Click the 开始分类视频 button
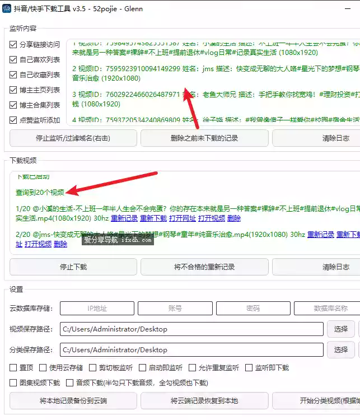 pos(316,401)
